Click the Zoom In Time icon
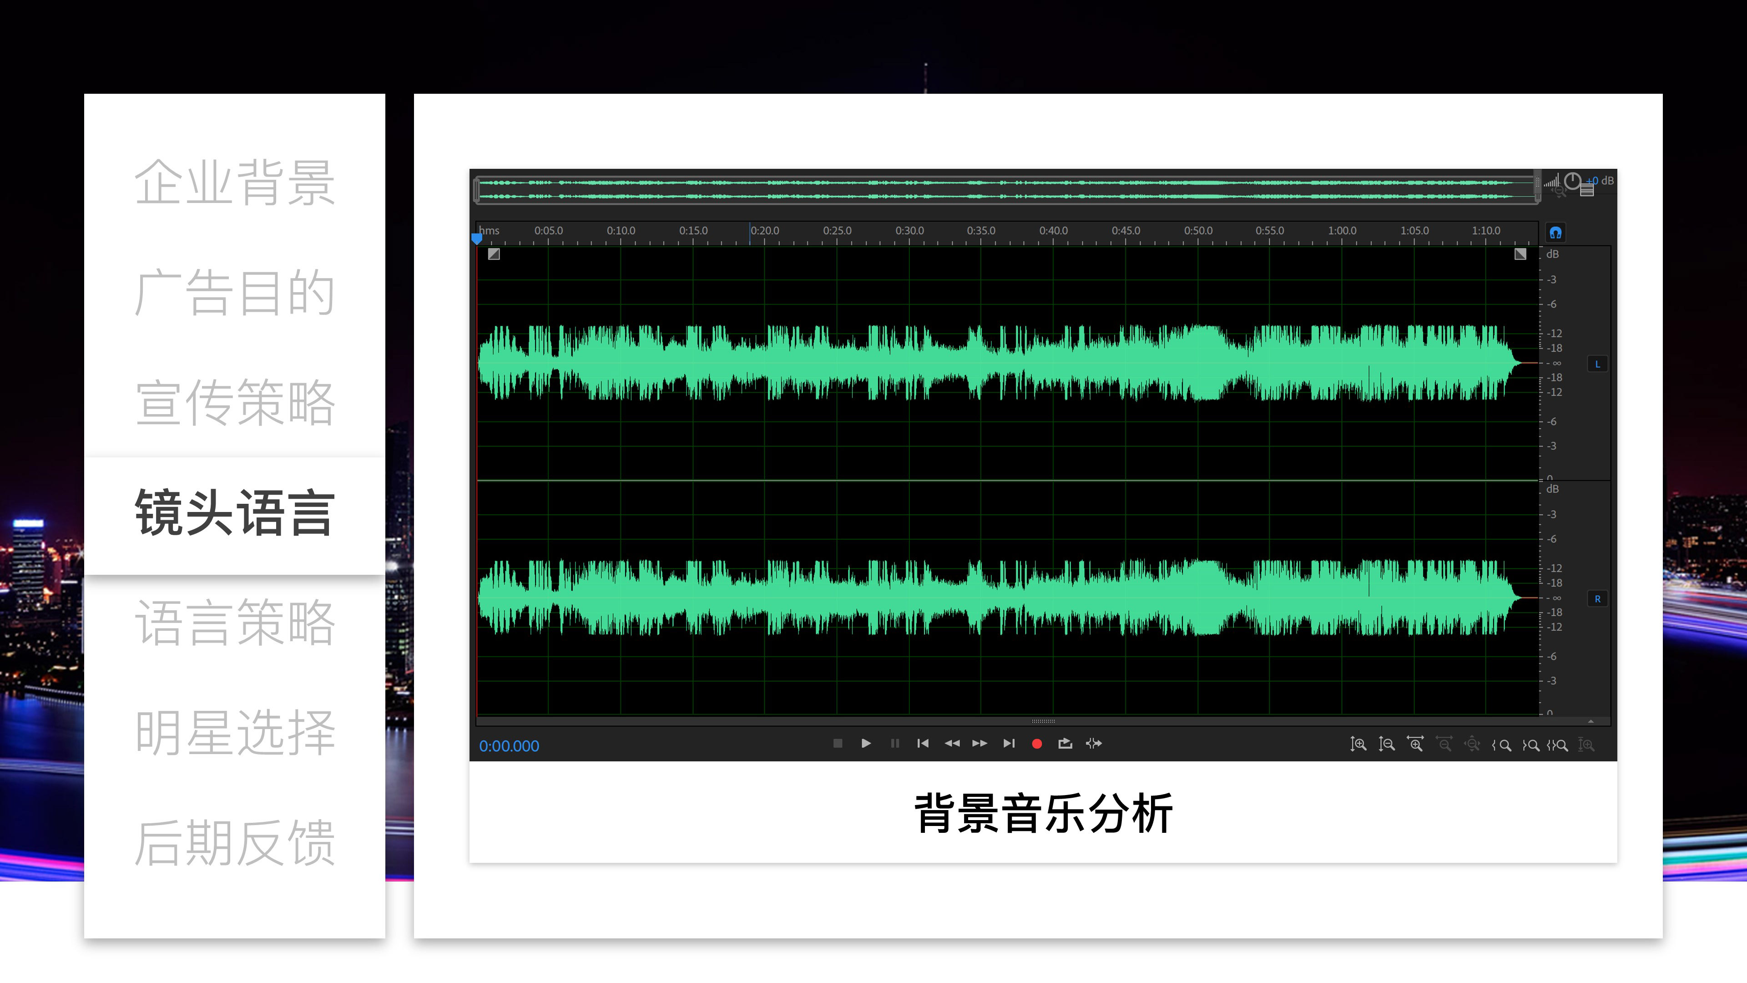 click(x=1415, y=744)
